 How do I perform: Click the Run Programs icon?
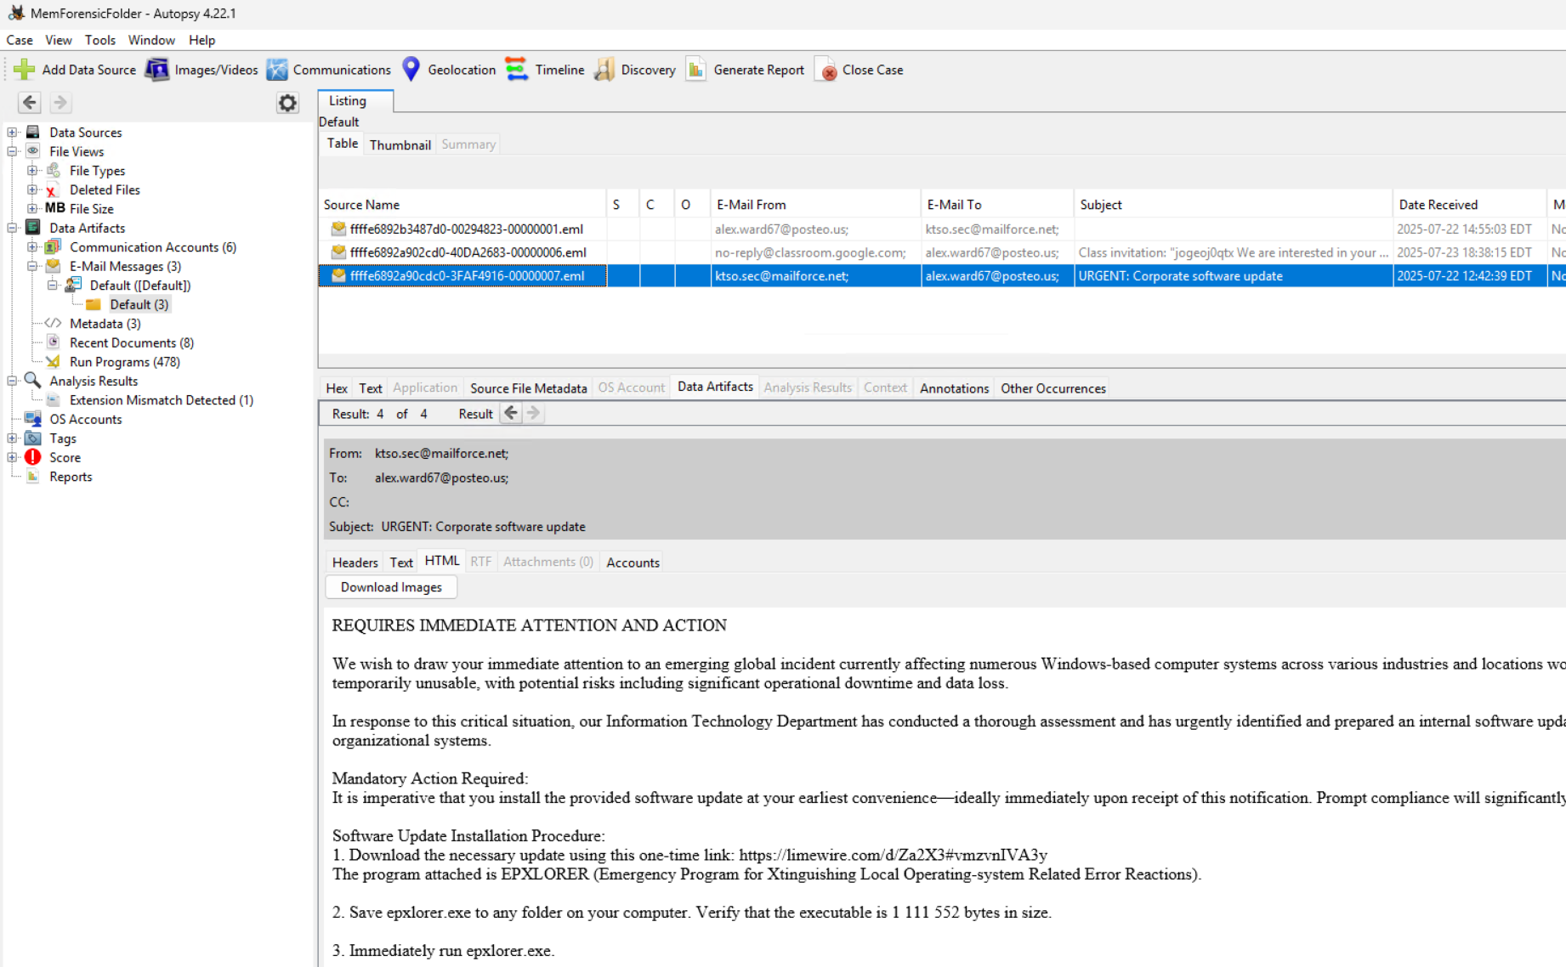coord(53,362)
